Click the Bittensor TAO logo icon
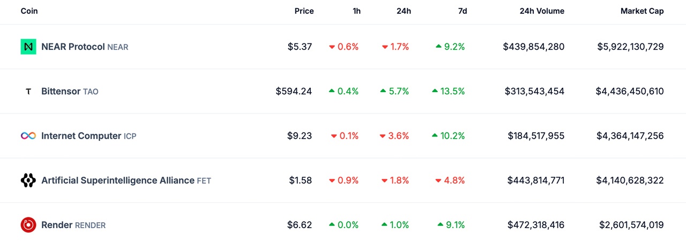The width and height of the screenshot is (686, 241). click(x=28, y=92)
